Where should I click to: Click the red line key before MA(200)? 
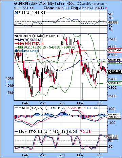coord(16,43)
